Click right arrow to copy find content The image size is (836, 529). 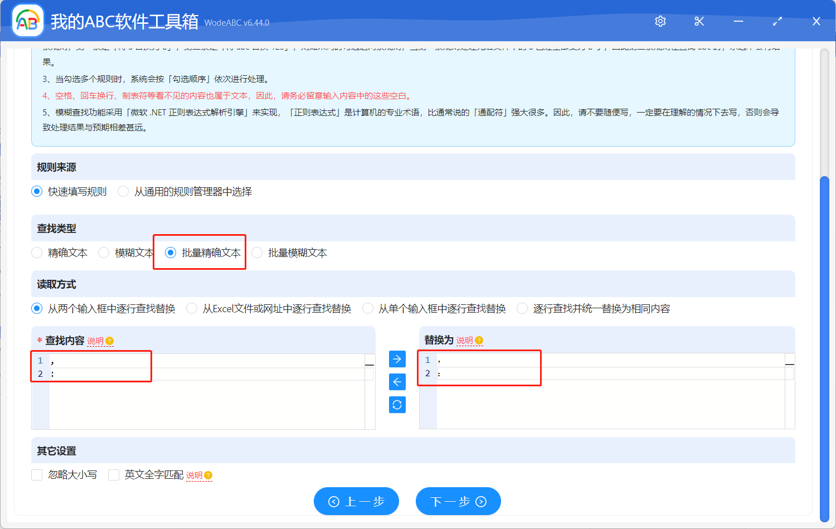[397, 359]
